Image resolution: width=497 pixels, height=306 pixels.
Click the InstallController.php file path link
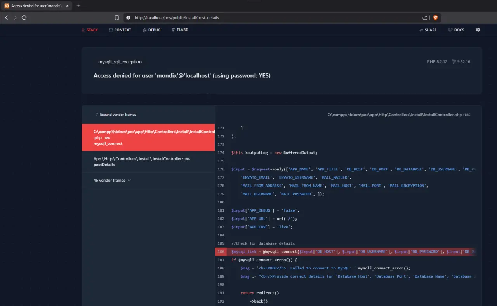click(x=399, y=115)
